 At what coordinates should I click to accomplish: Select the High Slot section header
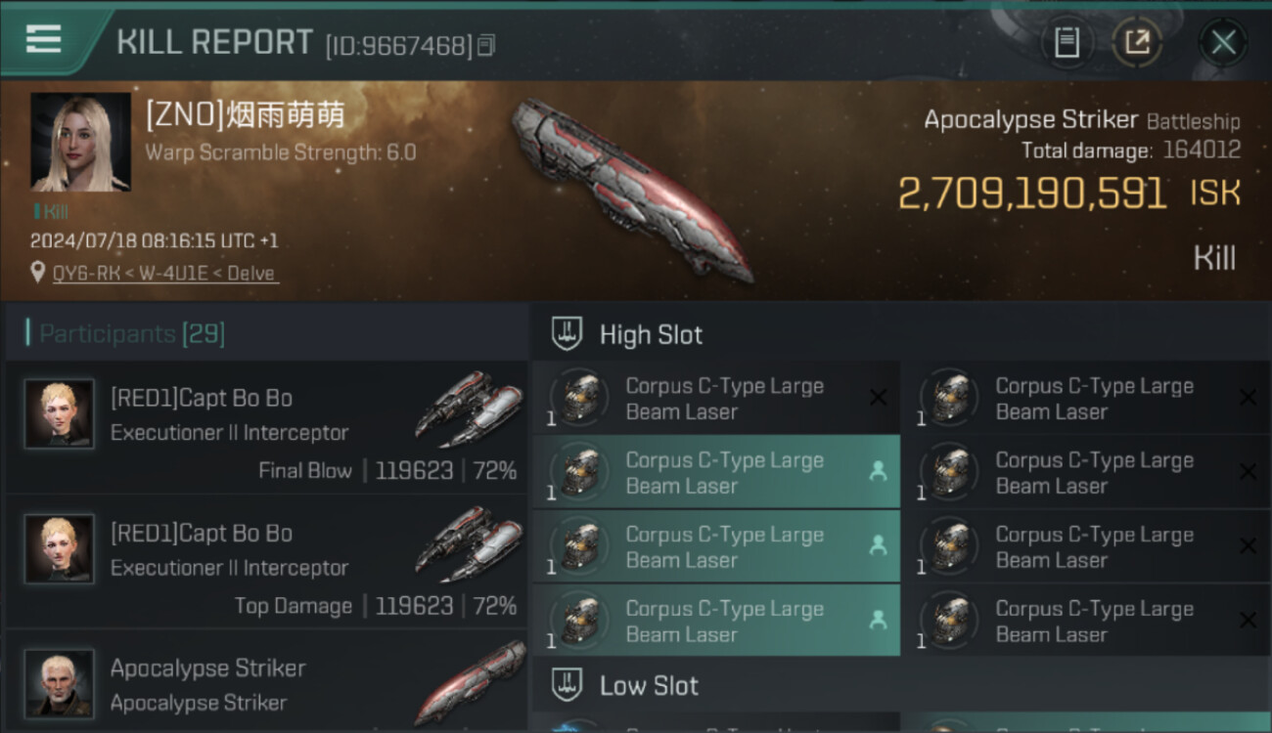[x=901, y=334]
